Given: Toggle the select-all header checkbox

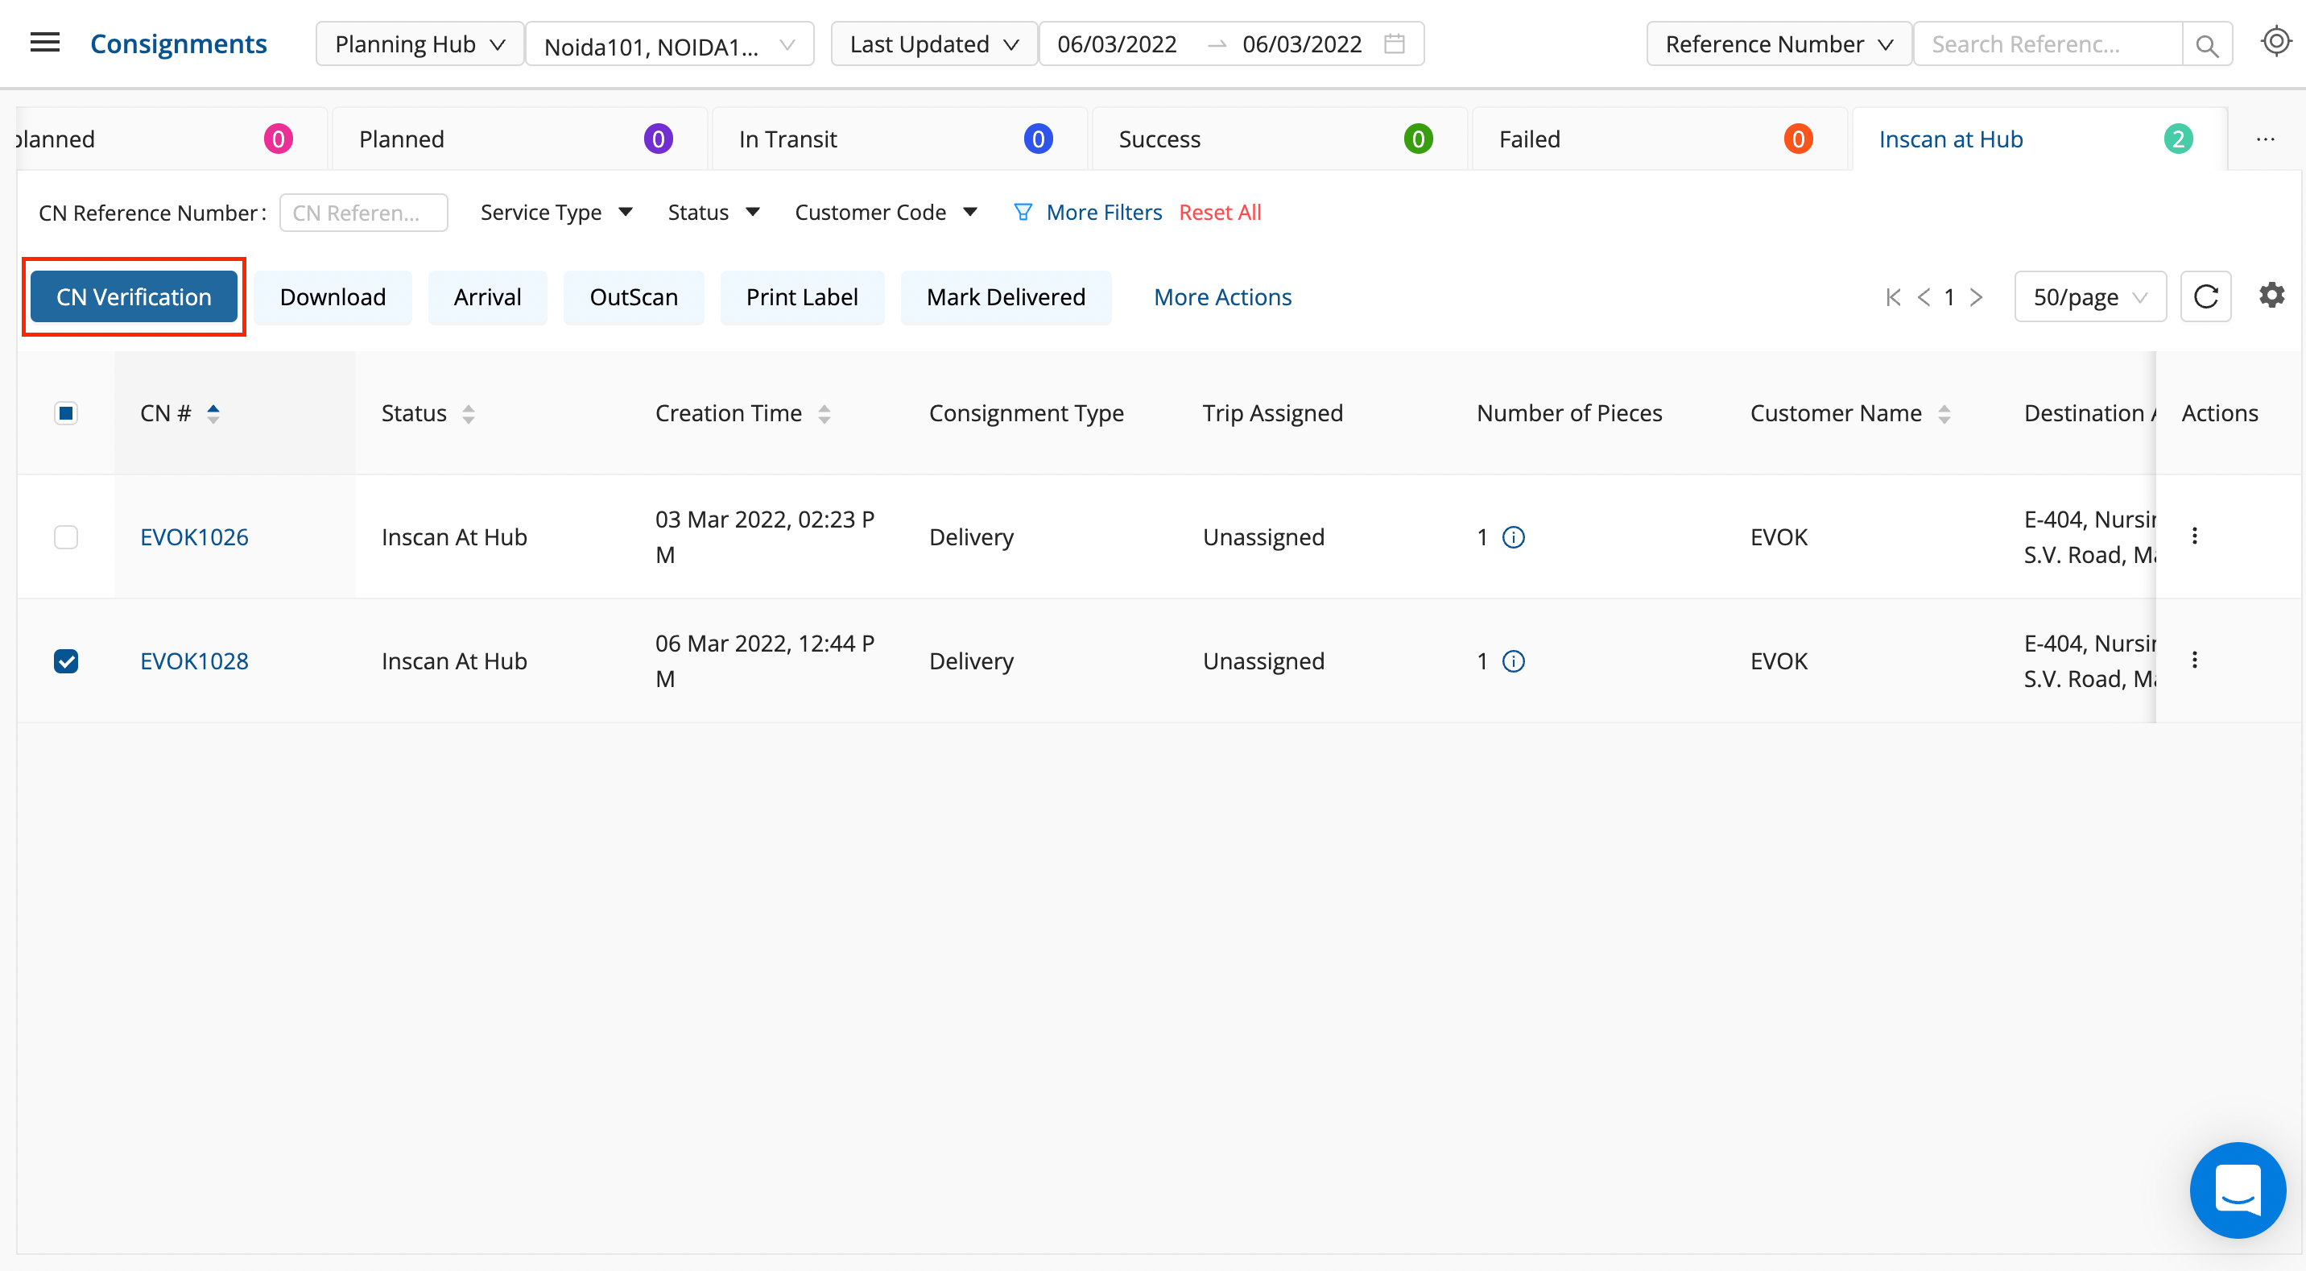Looking at the screenshot, I should [66, 413].
